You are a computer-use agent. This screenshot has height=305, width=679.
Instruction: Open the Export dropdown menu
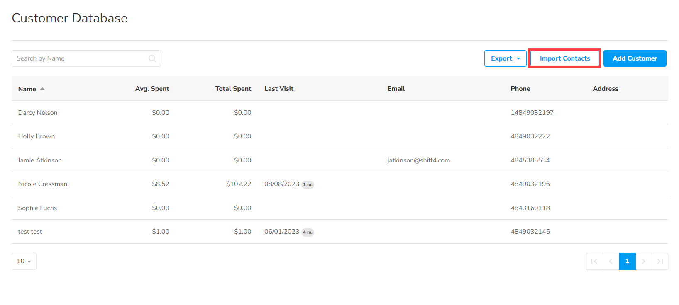tap(505, 58)
